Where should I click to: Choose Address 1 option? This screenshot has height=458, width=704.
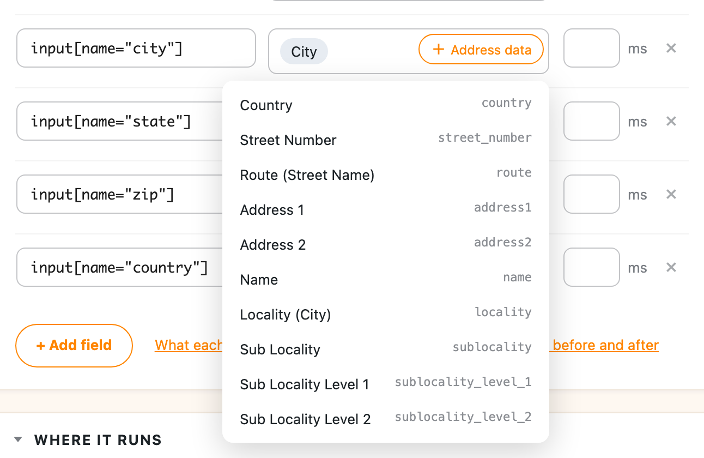(386, 209)
